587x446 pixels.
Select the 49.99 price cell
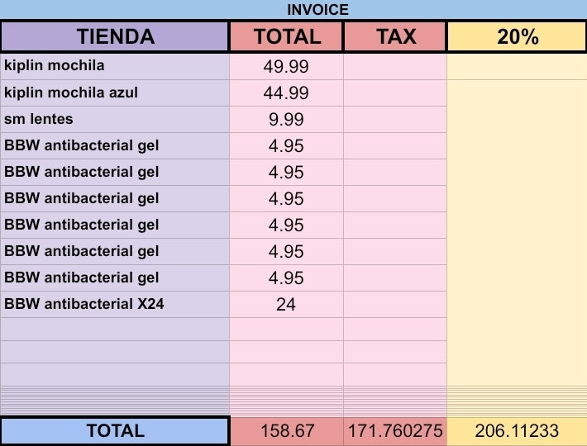click(286, 66)
